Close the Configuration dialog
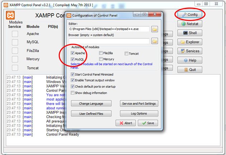This screenshot has height=155, width=226. [155, 14]
